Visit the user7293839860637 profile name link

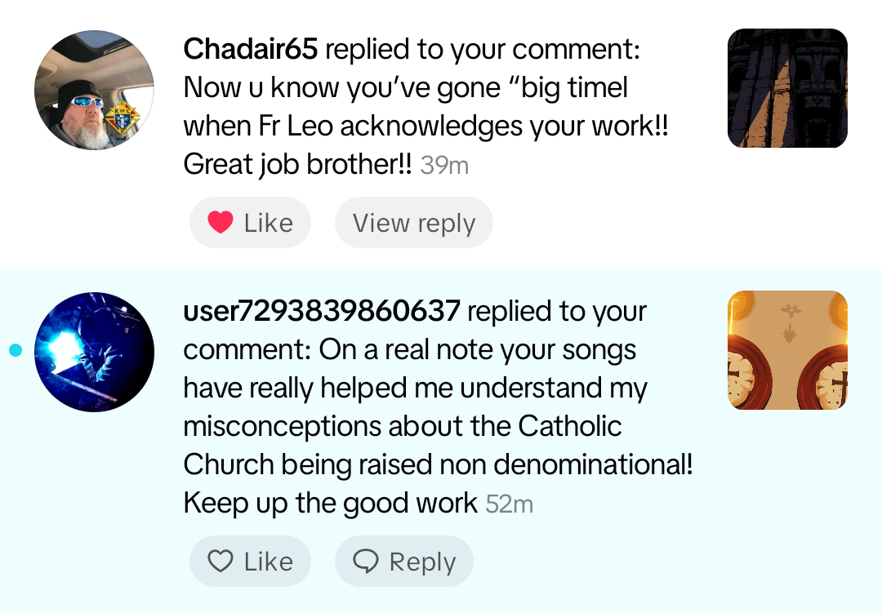tap(322, 311)
